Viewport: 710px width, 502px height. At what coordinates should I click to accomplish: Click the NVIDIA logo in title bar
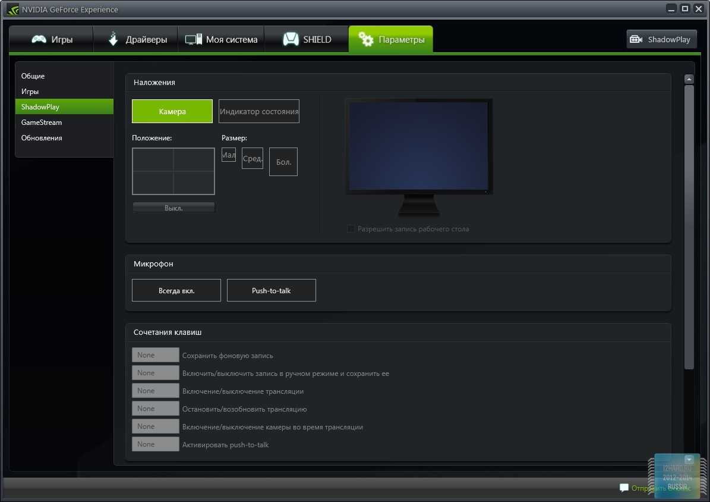[x=12, y=9]
